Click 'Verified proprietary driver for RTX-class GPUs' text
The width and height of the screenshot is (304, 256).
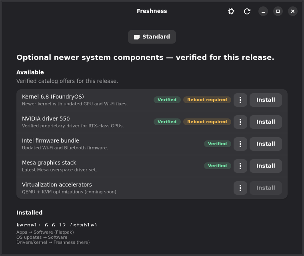pyautogui.click(x=73, y=126)
